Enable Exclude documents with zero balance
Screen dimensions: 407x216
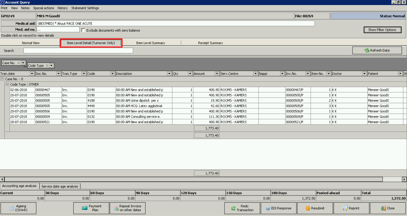(x=83, y=30)
